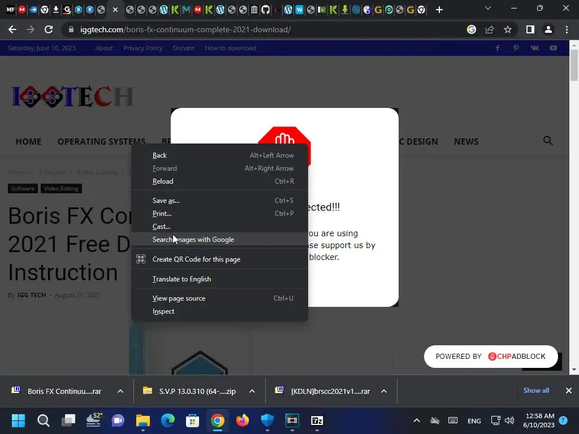Viewport: 579px width, 434px height.
Task: Expand options for [KDLN]brscc2021v1 rar download
Action: click(x=384, y=391)
